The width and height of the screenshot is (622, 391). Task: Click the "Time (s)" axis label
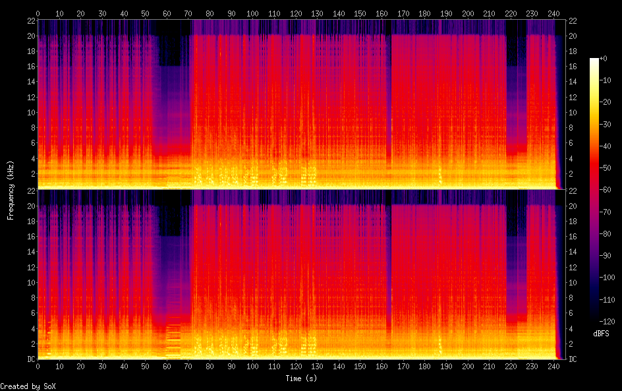point(302,378)
